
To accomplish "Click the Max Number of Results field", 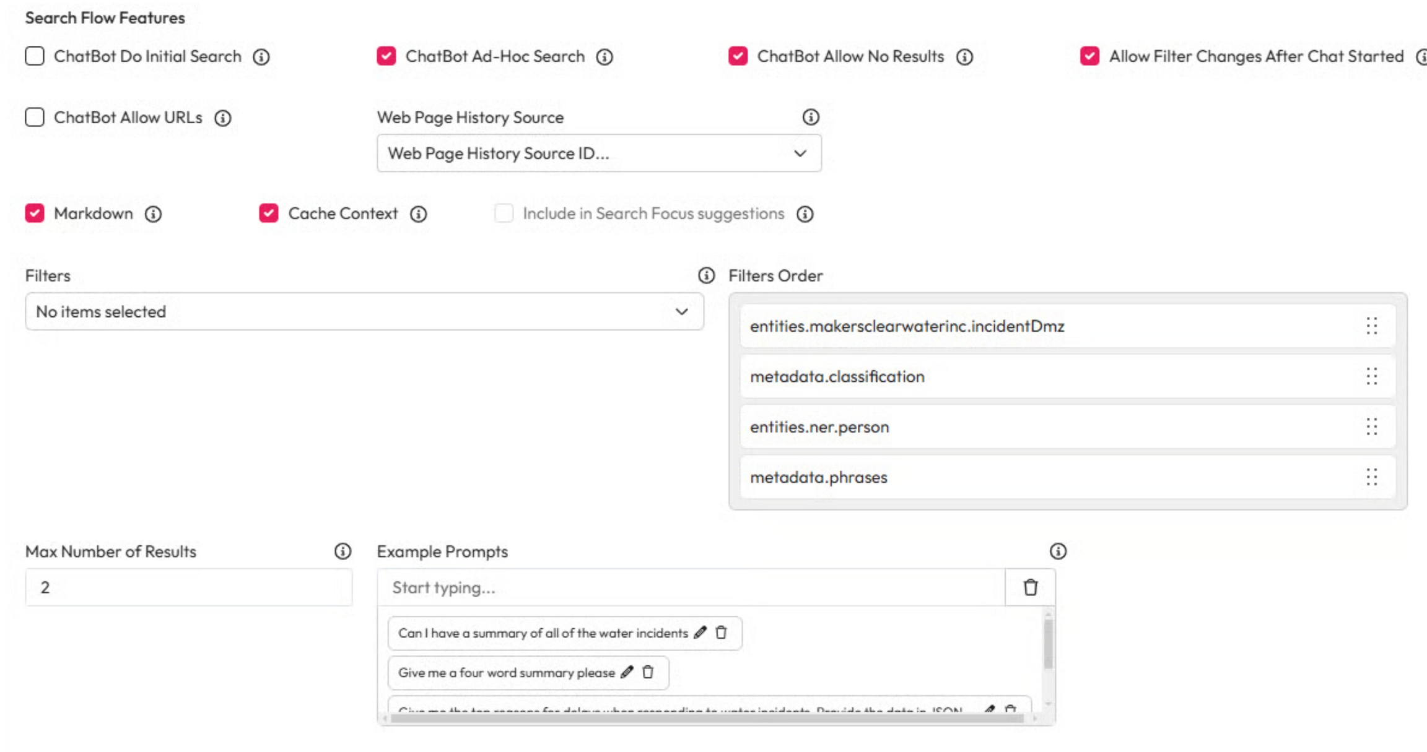I will tap(188, 587).
